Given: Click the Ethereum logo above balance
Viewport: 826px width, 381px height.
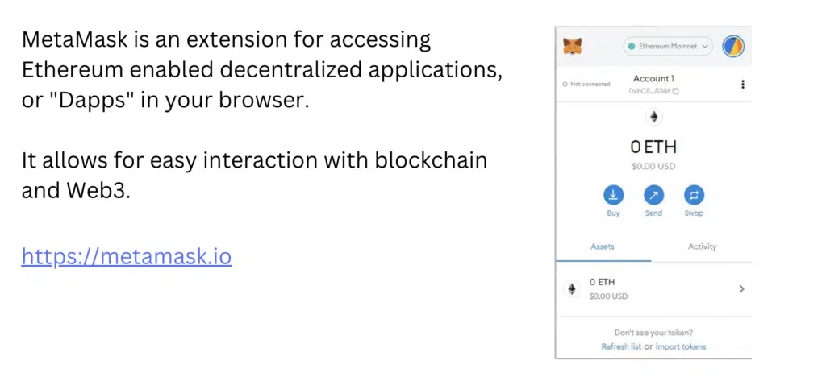Looking at the screenshot, I should [x=653, y=117].
